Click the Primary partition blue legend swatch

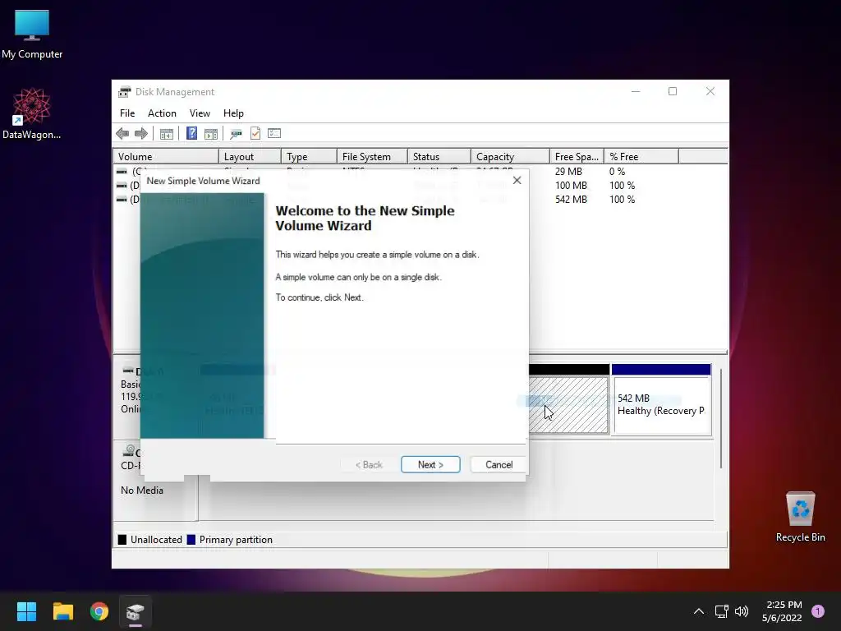point(191,540)
